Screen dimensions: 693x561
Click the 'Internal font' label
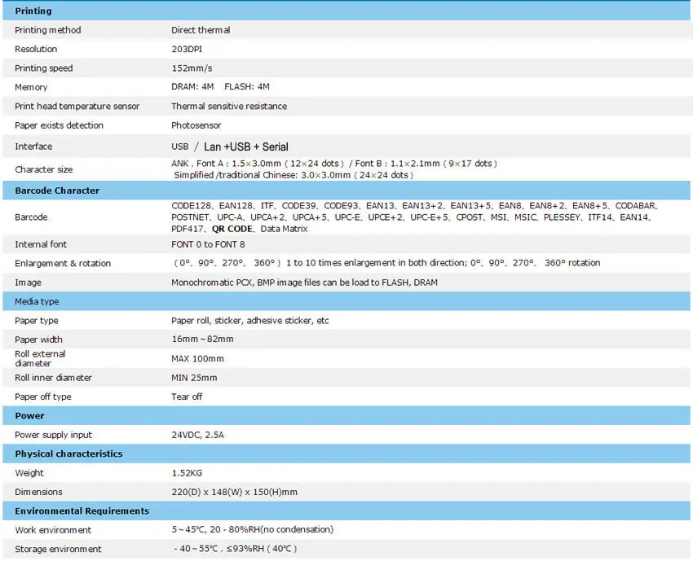(x=41, y=244)
